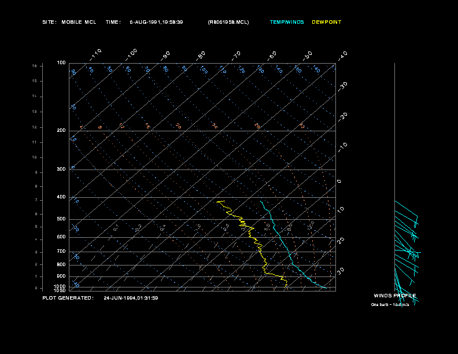458x354 pixels.
Task: Click the height axis tick labeled 12
Action: click(x=35, y=127)
